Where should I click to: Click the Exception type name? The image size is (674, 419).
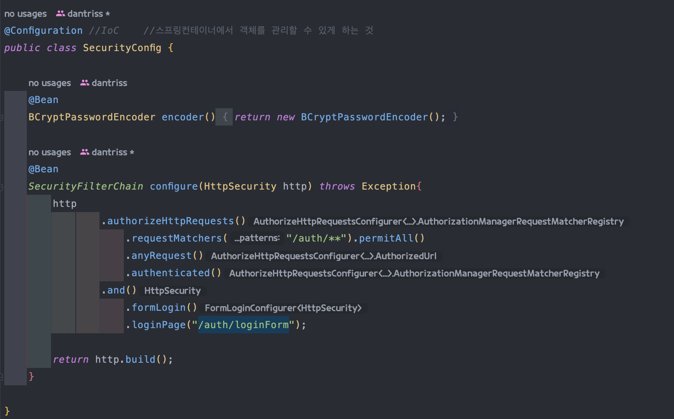pyautogui.click(x=389, y=187)
